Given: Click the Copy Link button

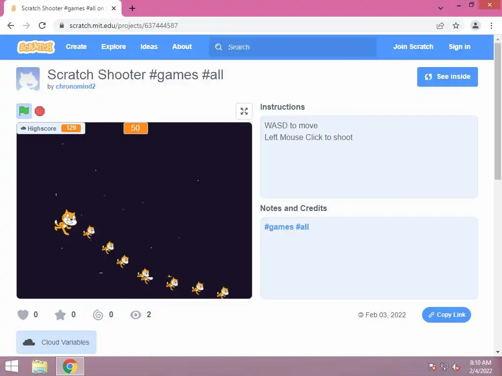Looking at the screenshot, I should click(446, 315).
